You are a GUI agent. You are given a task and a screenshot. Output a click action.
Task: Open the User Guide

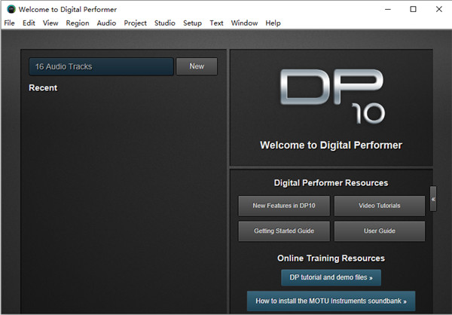(380, 231)
